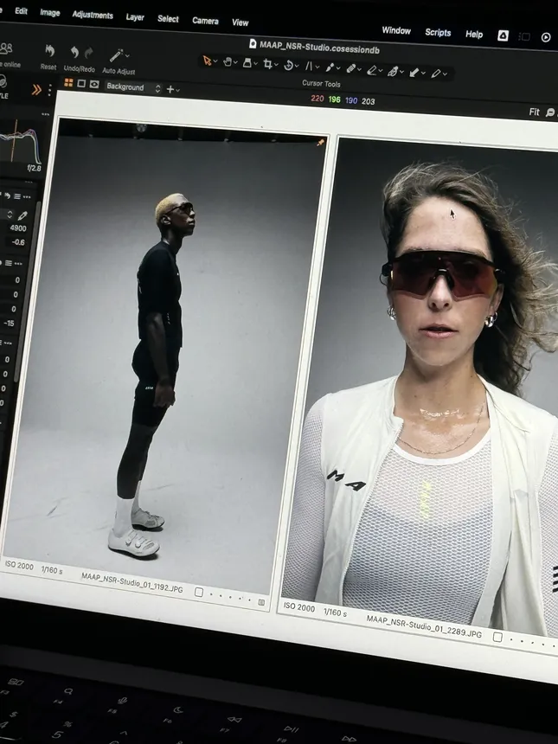Switch viewer to multi-view grid mode
The height and width of the screenshot is (744, 558).
point(68,83)
